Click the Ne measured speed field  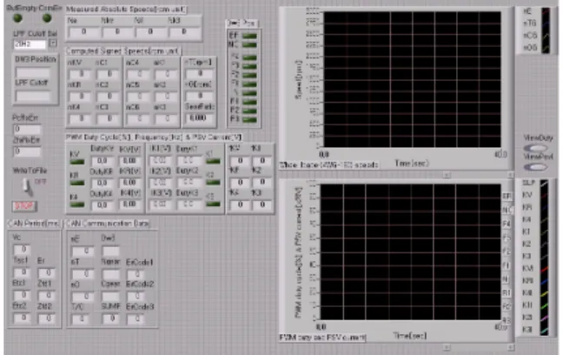(83, 32)
